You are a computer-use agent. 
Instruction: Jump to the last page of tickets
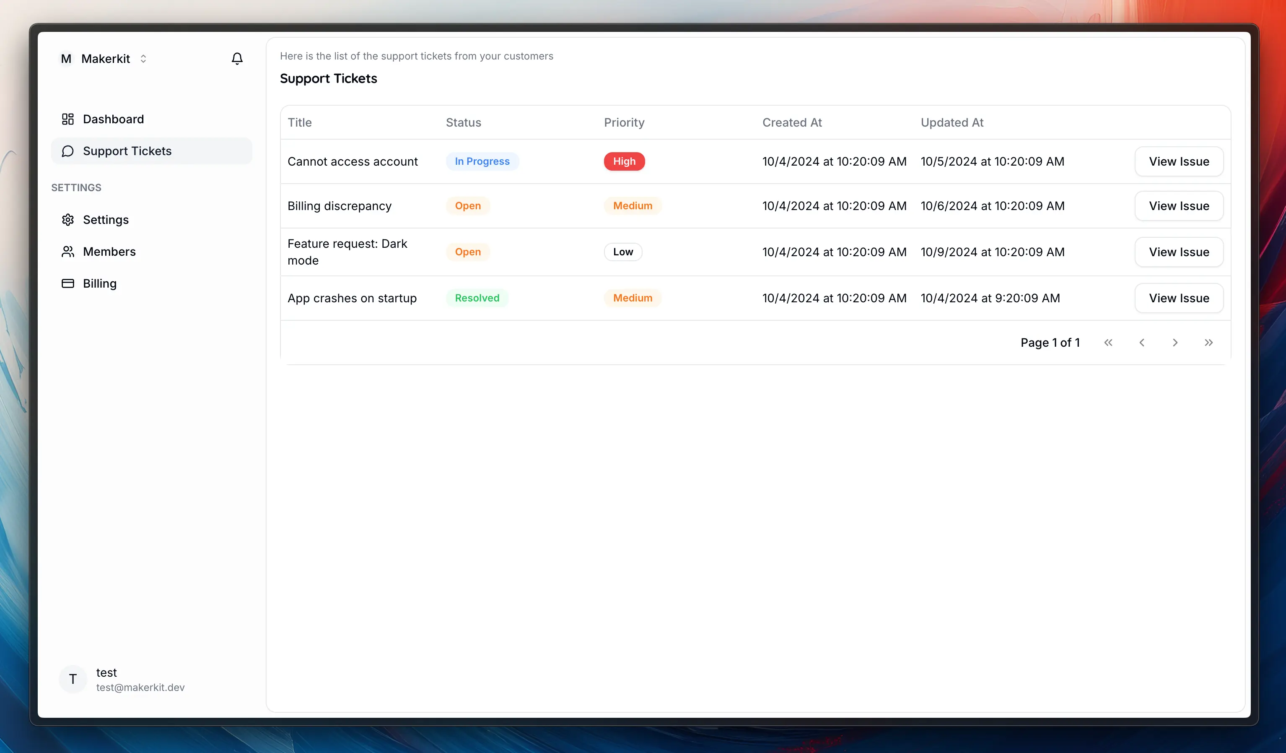[x=1208, y=343]
